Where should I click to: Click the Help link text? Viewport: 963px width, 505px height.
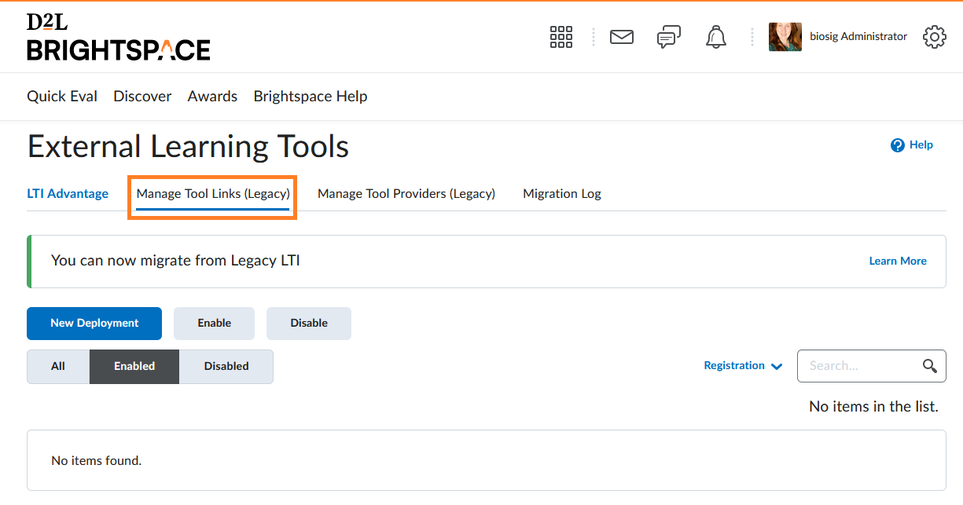coord(921,145)
